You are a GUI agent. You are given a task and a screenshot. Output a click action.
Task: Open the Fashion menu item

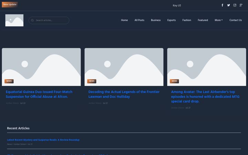(187, 20)
